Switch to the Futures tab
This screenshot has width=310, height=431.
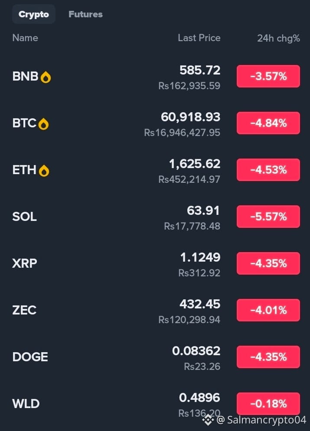85,14
